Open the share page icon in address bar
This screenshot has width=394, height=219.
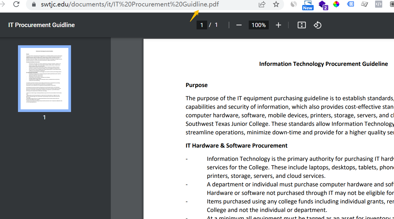pyautogui.click(x=262, y=4)
